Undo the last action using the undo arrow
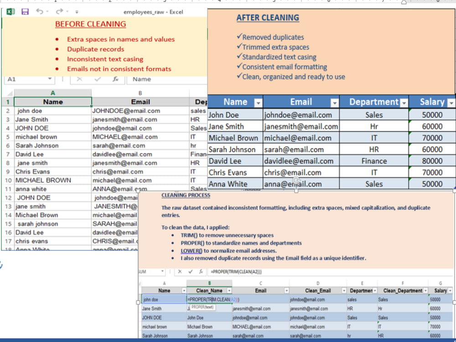The image size is (456, 342). point(40,11)
